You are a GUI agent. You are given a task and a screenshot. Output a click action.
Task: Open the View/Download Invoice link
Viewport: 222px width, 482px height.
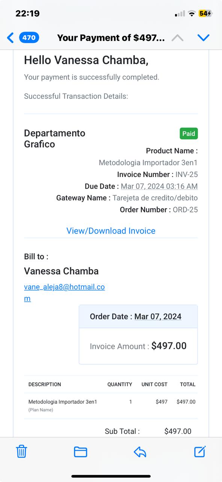(x=111, y=231)
